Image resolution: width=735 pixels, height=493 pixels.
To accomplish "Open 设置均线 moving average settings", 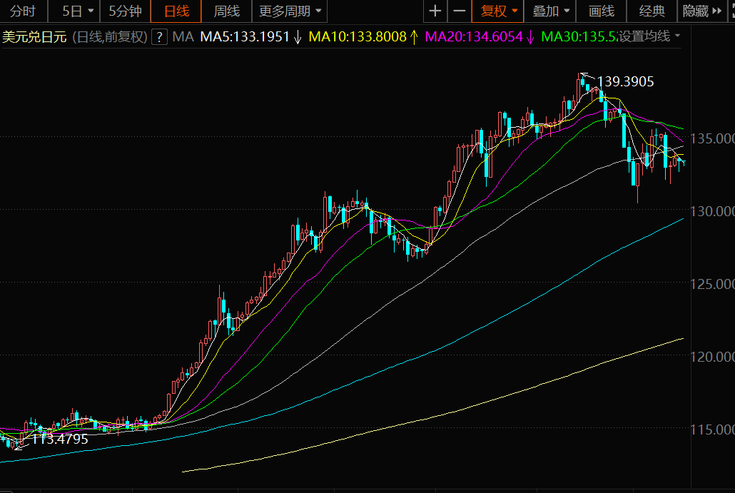I will 649,36.
